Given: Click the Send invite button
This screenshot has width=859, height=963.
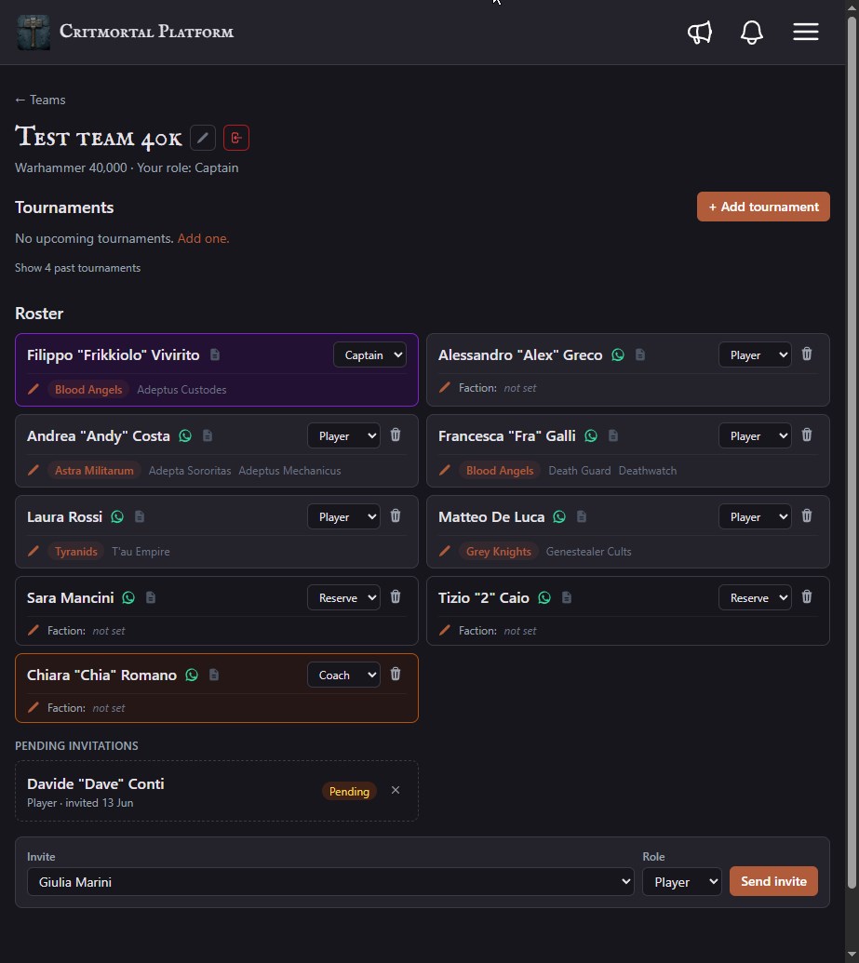Looking at the screenshot, I should click(773, 881).
